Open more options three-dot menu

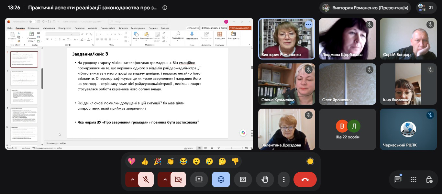(x=284, y=179)
